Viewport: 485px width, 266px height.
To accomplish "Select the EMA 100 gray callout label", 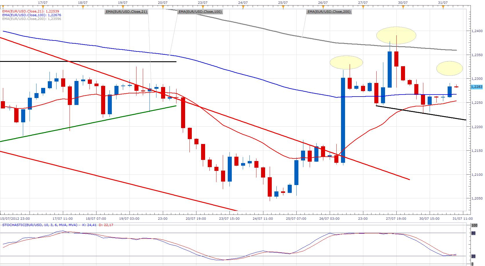I will click(200, 12).
